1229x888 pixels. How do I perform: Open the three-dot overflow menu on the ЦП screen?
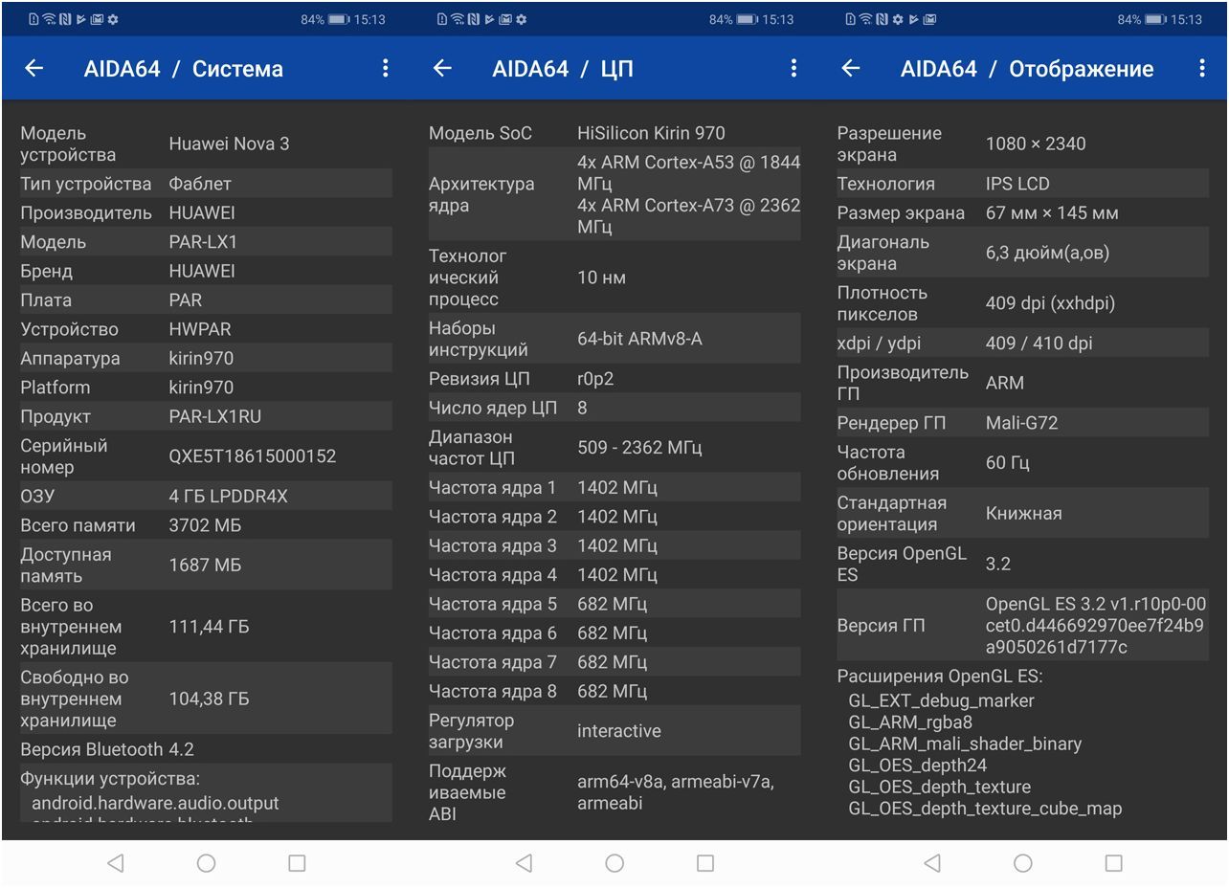click(x=793, y=68)
